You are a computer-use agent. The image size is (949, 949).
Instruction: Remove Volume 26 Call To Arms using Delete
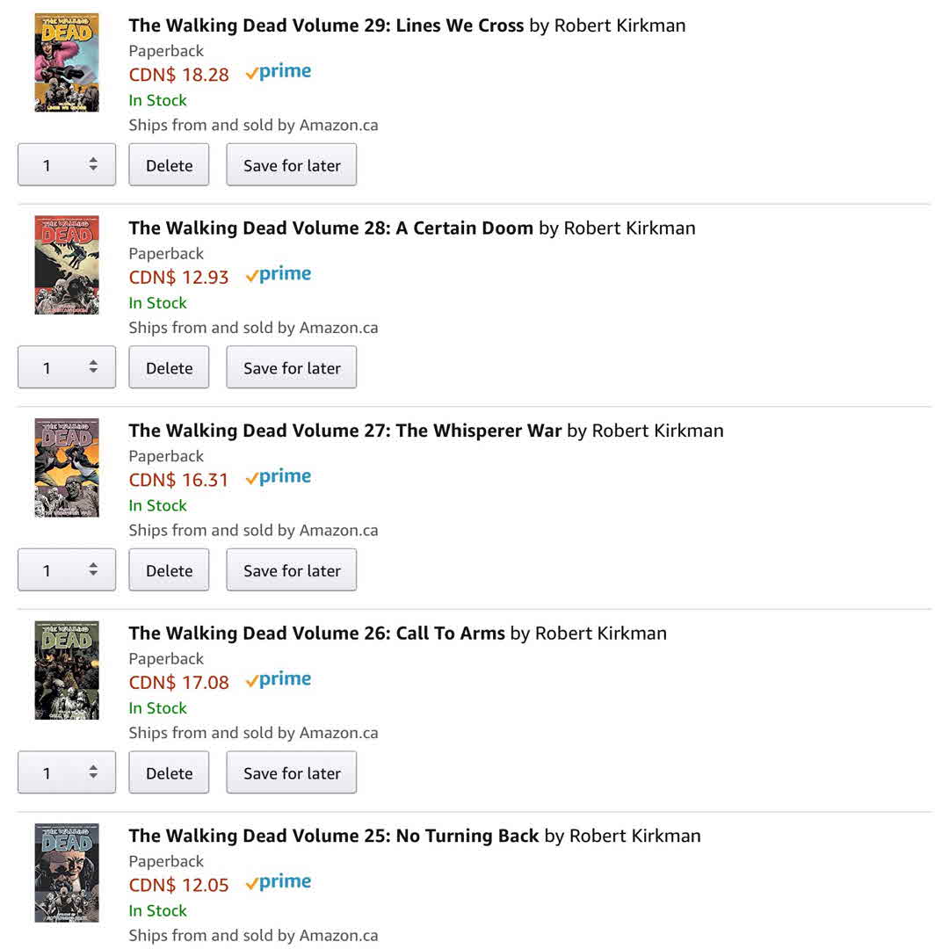(x=169, y=773)
